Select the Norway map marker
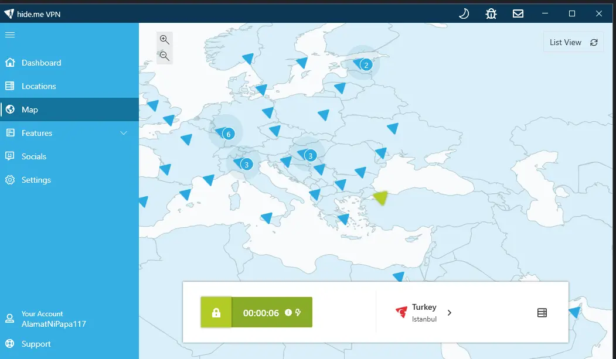Viewport: 616px width, 359px height. [249, 59]
